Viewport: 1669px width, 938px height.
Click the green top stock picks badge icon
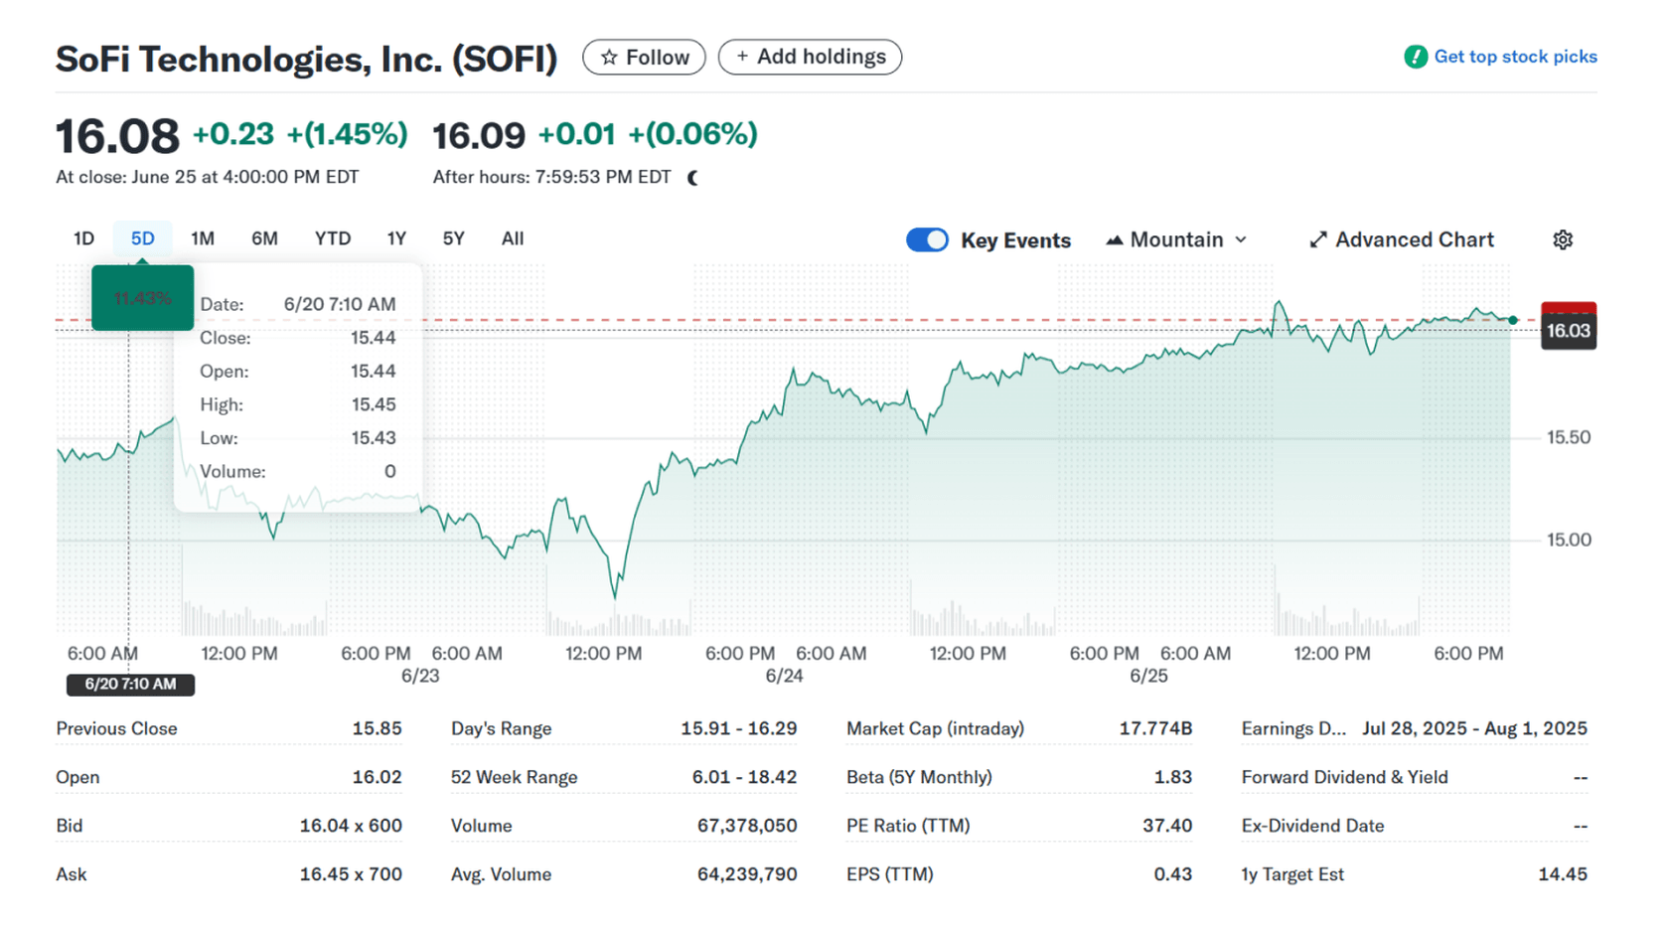(1416, 57)
